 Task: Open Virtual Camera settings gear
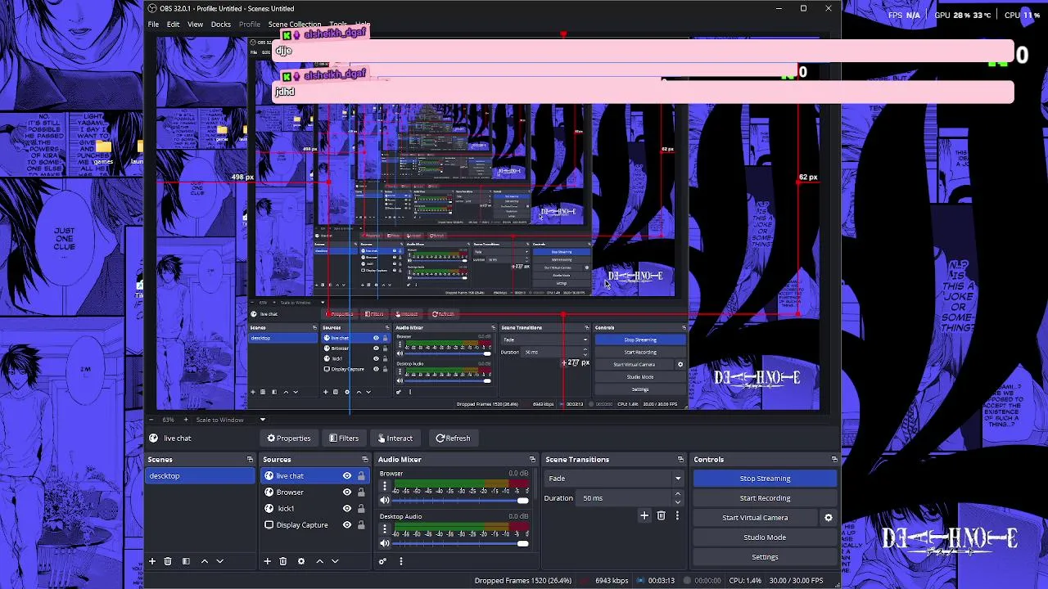click(x=828, y=518)
